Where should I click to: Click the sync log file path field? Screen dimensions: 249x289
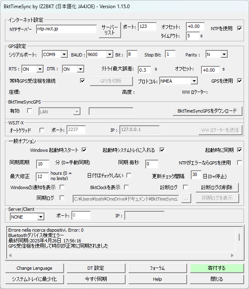(126, 199)
